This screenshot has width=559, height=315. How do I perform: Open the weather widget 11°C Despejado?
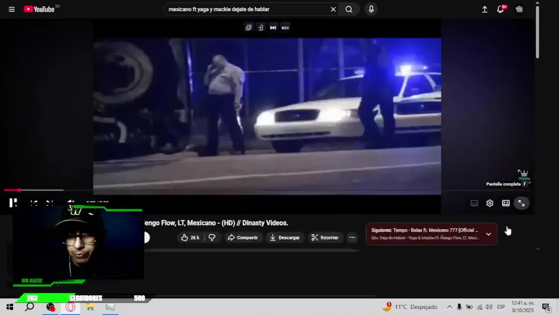tap(410, 307)
